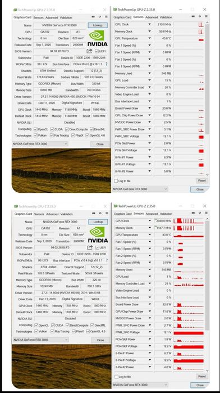The height and width of the screenshot is (393, 220).
Task: Click the NVIDIA logo in lower Graphics Card window
Action: (98, 234)
